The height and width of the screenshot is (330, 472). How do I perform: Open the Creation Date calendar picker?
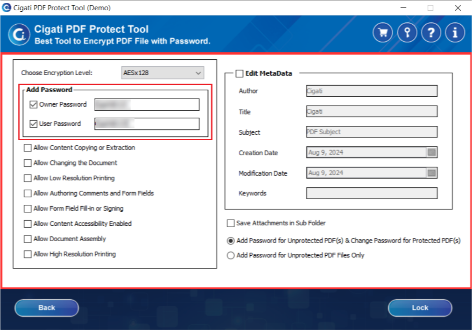[432, 152]
